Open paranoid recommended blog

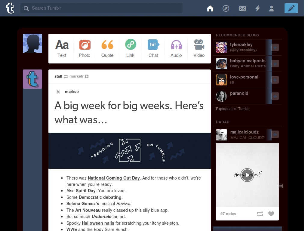[239, 93]
